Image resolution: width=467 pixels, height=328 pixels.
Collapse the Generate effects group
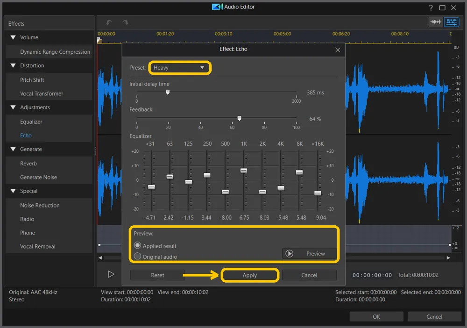[13, 149]
